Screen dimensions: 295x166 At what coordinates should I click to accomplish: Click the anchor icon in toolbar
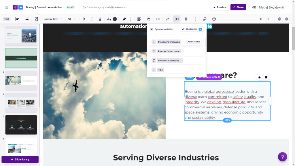pyautogui.click(x=214, y=19)
